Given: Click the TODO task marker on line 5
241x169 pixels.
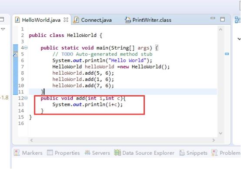Looking at the screenshot, I should click(15, 54).
